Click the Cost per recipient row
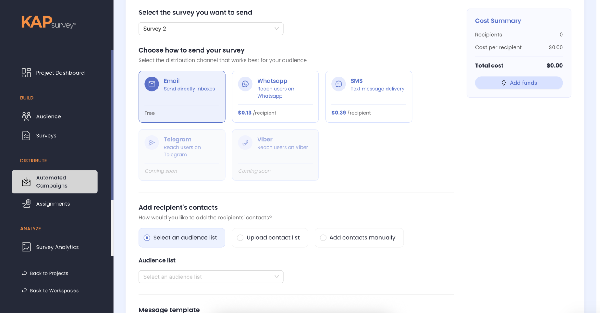600x313 pixels. (x=519, y=47)
